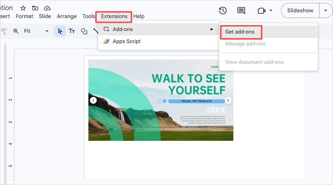Click the 20XX year text
The height and width of the screenshot is (185, 333).
[x=215, y=110]
